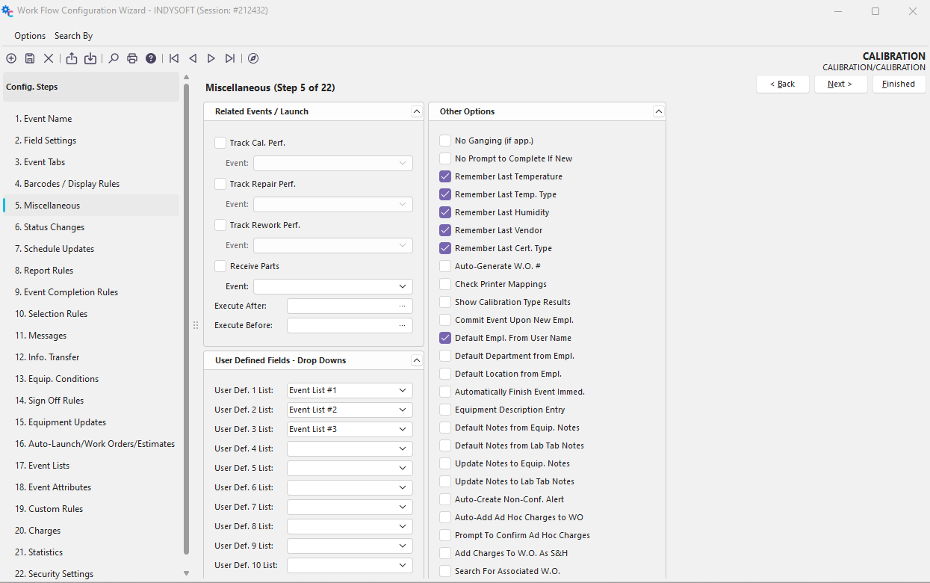Open the Search By menu
The width and height of the screenshot is (930, 583).
73,36
